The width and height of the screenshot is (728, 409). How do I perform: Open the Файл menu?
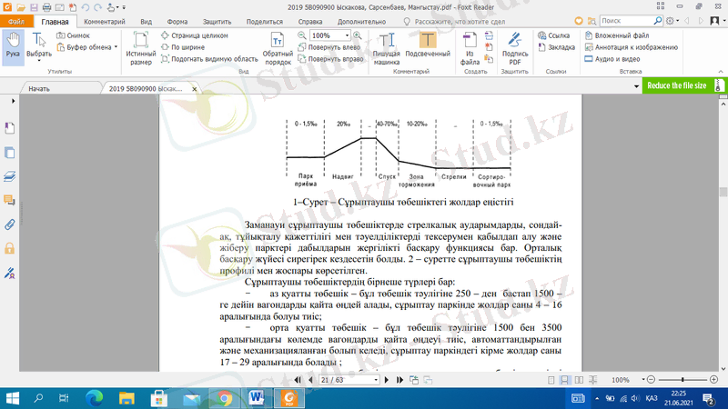point(16,20)
